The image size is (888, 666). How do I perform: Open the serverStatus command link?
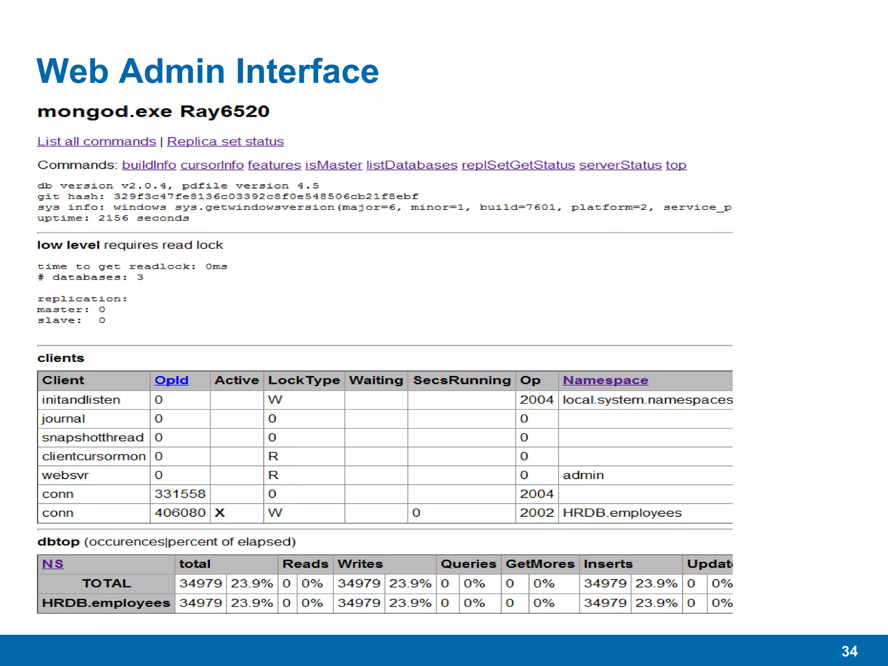coord(620,165)
